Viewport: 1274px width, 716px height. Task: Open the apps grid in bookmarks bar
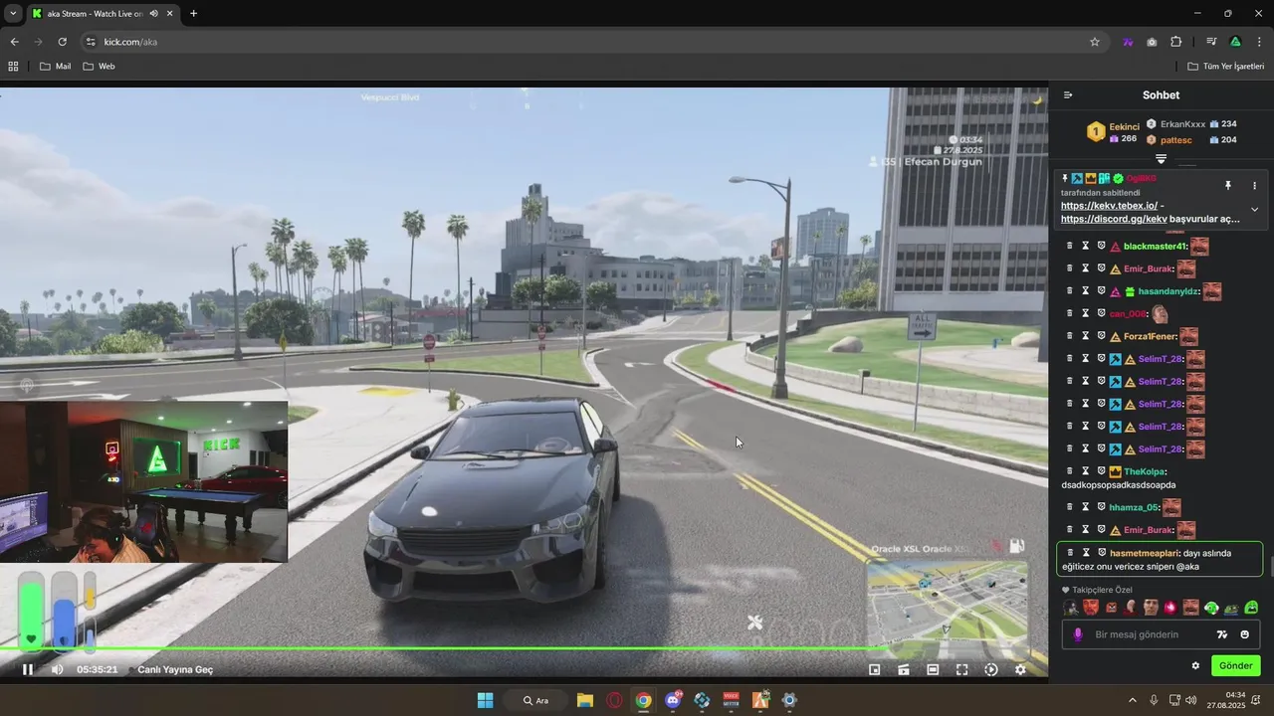point(13,66)
